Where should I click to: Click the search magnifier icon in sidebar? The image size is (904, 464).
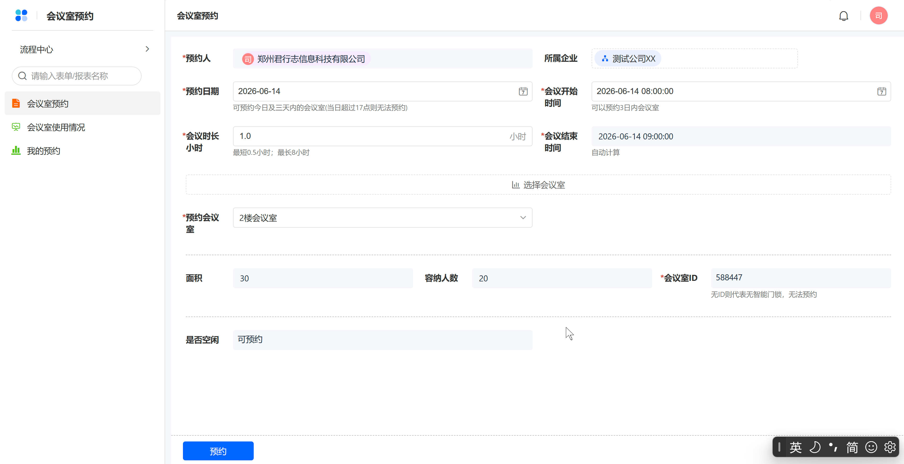pos(23,76)
